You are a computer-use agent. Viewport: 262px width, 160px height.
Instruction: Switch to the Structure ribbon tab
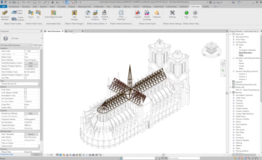coord(26,7)
